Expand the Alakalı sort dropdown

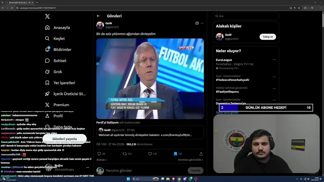click(102, 160)
